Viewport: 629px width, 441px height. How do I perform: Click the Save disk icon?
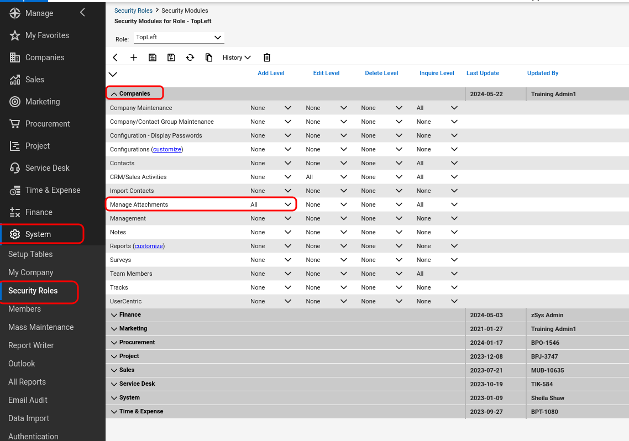[x=153, y=57]
